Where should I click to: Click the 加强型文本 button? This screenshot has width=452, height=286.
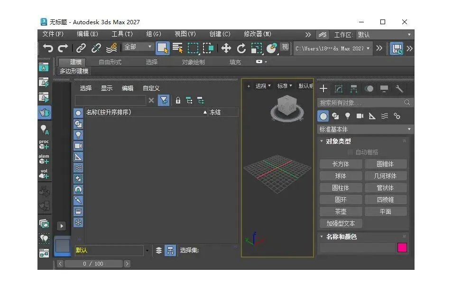341,224
